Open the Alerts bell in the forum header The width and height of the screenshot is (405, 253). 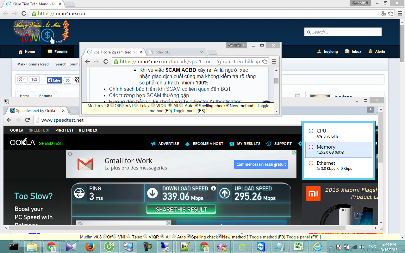coord(377,52)
